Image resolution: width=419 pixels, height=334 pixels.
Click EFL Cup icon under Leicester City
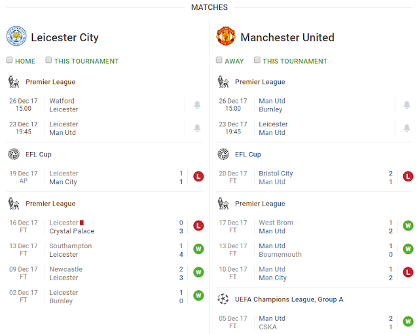click(x=14, y=154)
